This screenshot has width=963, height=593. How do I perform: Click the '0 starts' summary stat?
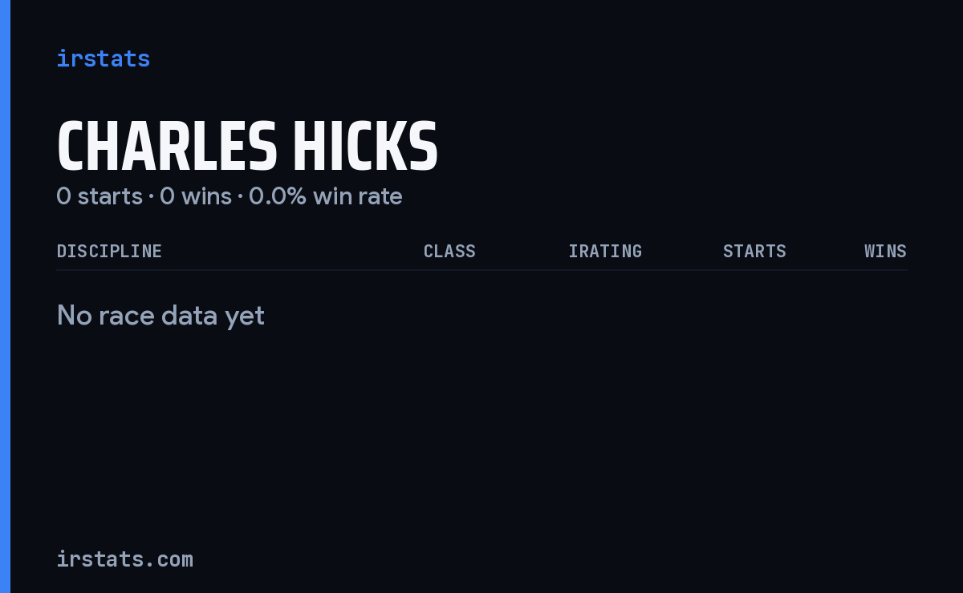point(100,196)
